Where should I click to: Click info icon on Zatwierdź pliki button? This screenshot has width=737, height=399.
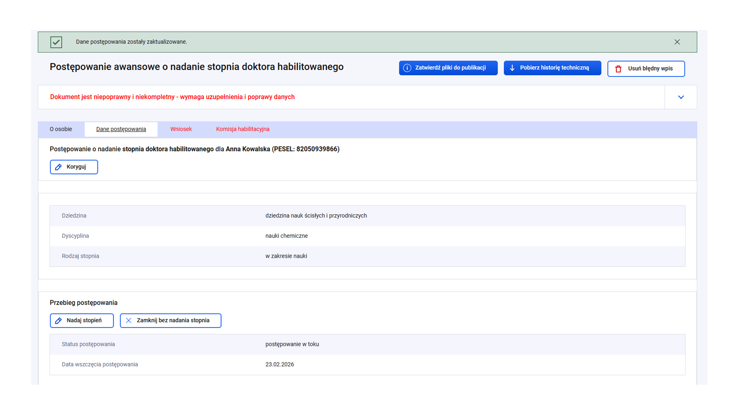click(407, 68)
